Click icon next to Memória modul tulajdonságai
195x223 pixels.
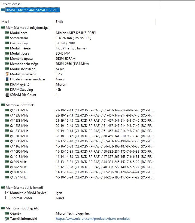click(x=3, y=28)
